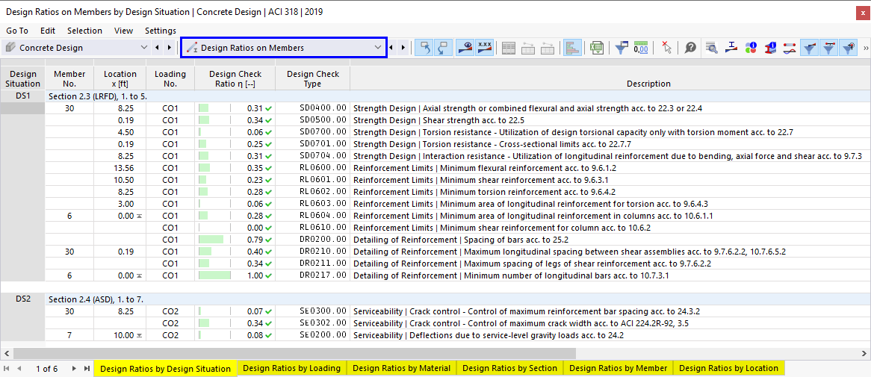Toggle the colored bar chart display button
Image resolution: width=871 pixels, height=377 pixels.
coord(571,48)
